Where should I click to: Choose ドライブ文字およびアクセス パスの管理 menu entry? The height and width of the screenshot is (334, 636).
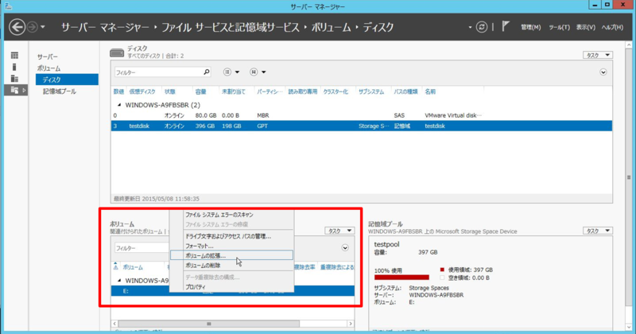click(x=228, y=236)
